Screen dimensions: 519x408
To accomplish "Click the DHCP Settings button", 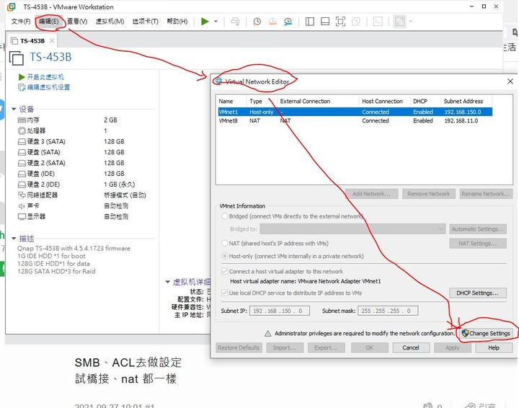I will tap(478, 293).
